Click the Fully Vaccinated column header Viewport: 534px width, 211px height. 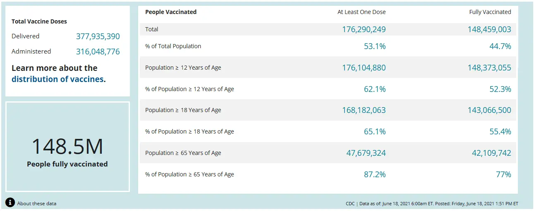[x=490, y=12]
